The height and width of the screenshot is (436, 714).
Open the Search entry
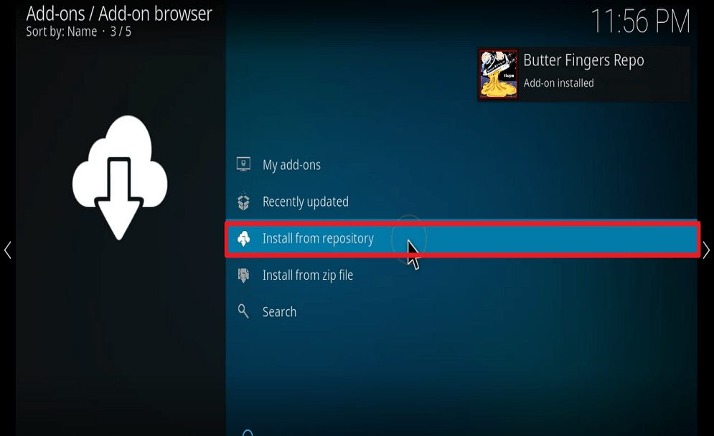[x=461, y=312]
